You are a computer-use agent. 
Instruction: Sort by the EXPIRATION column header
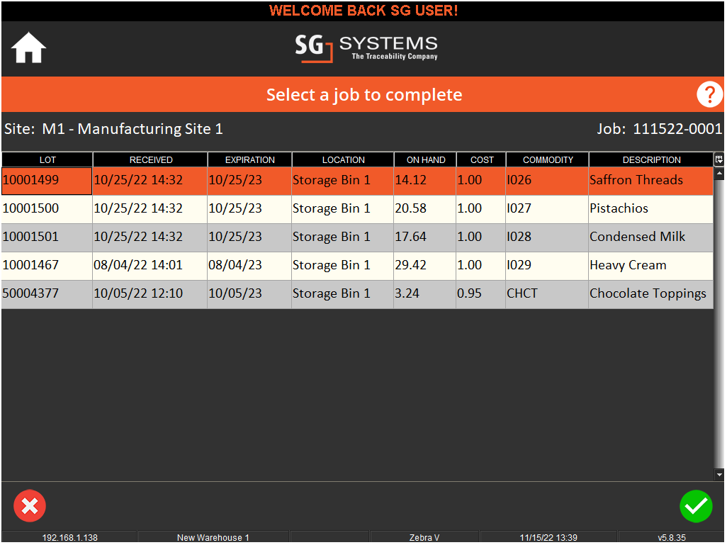[x=250, y=159]
